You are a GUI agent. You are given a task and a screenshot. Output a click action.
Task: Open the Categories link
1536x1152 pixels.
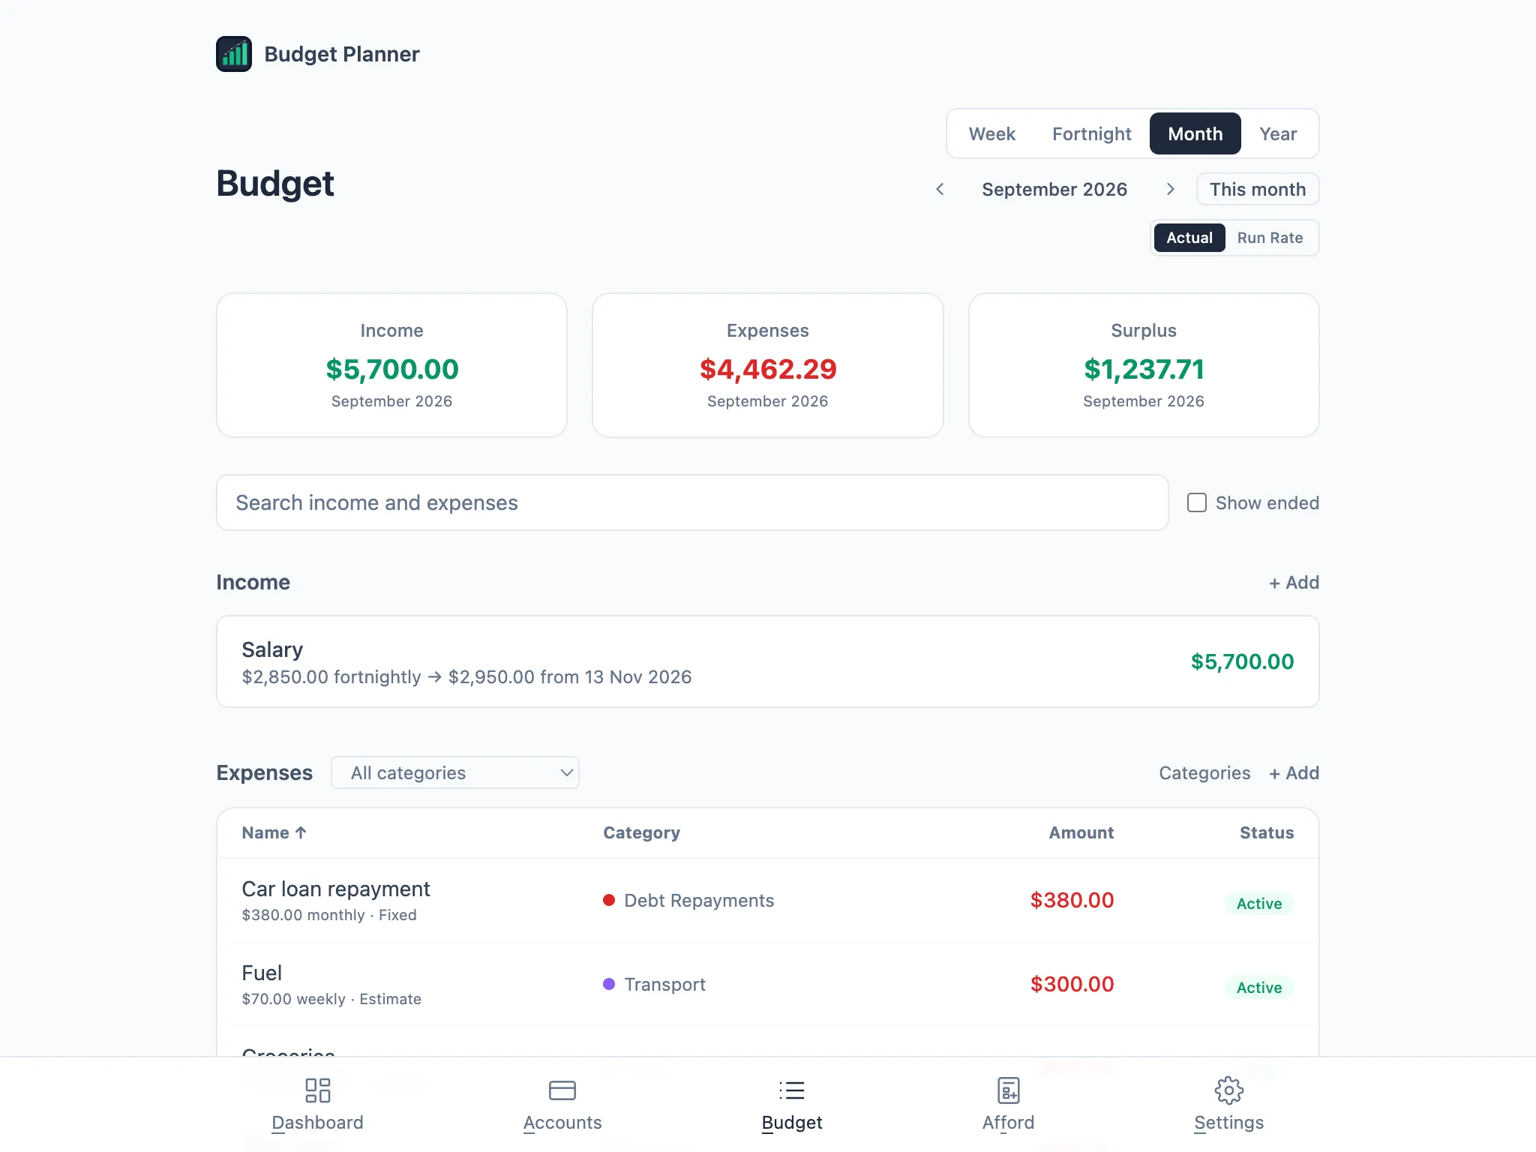[1204, 773]
